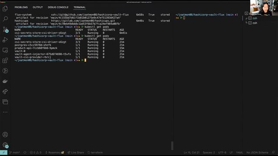278x156 pixels.
Task: Click the notifications icon at status bar end
Action: tap(273, 153)
